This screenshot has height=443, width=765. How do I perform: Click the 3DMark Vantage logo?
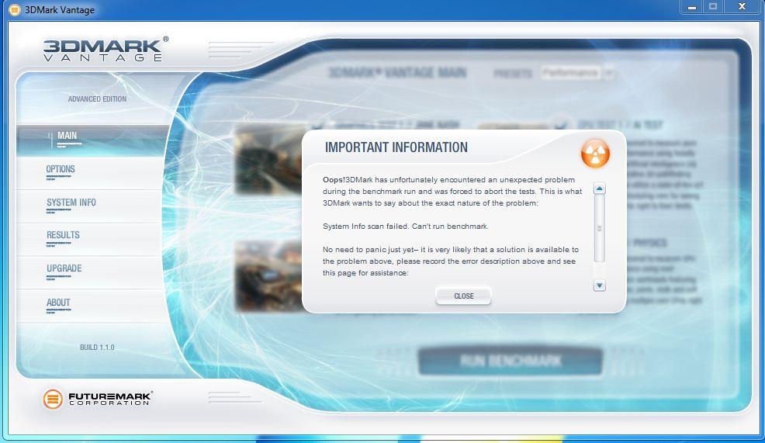click(106, 50)
